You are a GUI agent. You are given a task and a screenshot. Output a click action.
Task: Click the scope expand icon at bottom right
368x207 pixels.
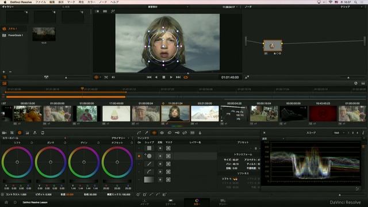pyautogui.click(x=357, y=189)
